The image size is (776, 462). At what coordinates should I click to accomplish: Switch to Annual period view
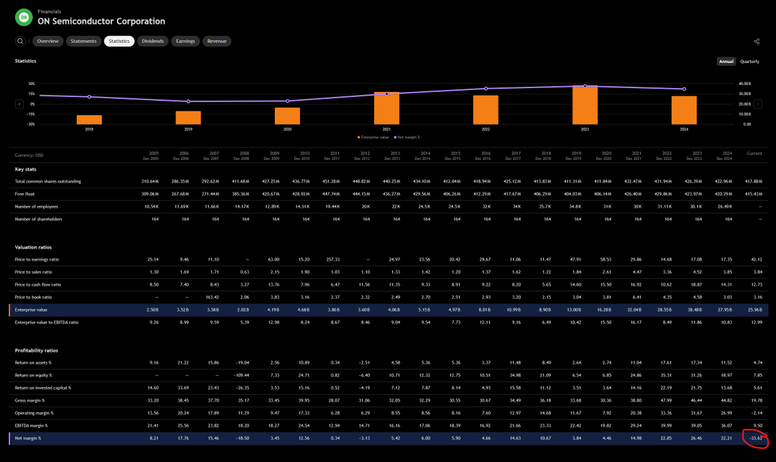coord(726,61)
